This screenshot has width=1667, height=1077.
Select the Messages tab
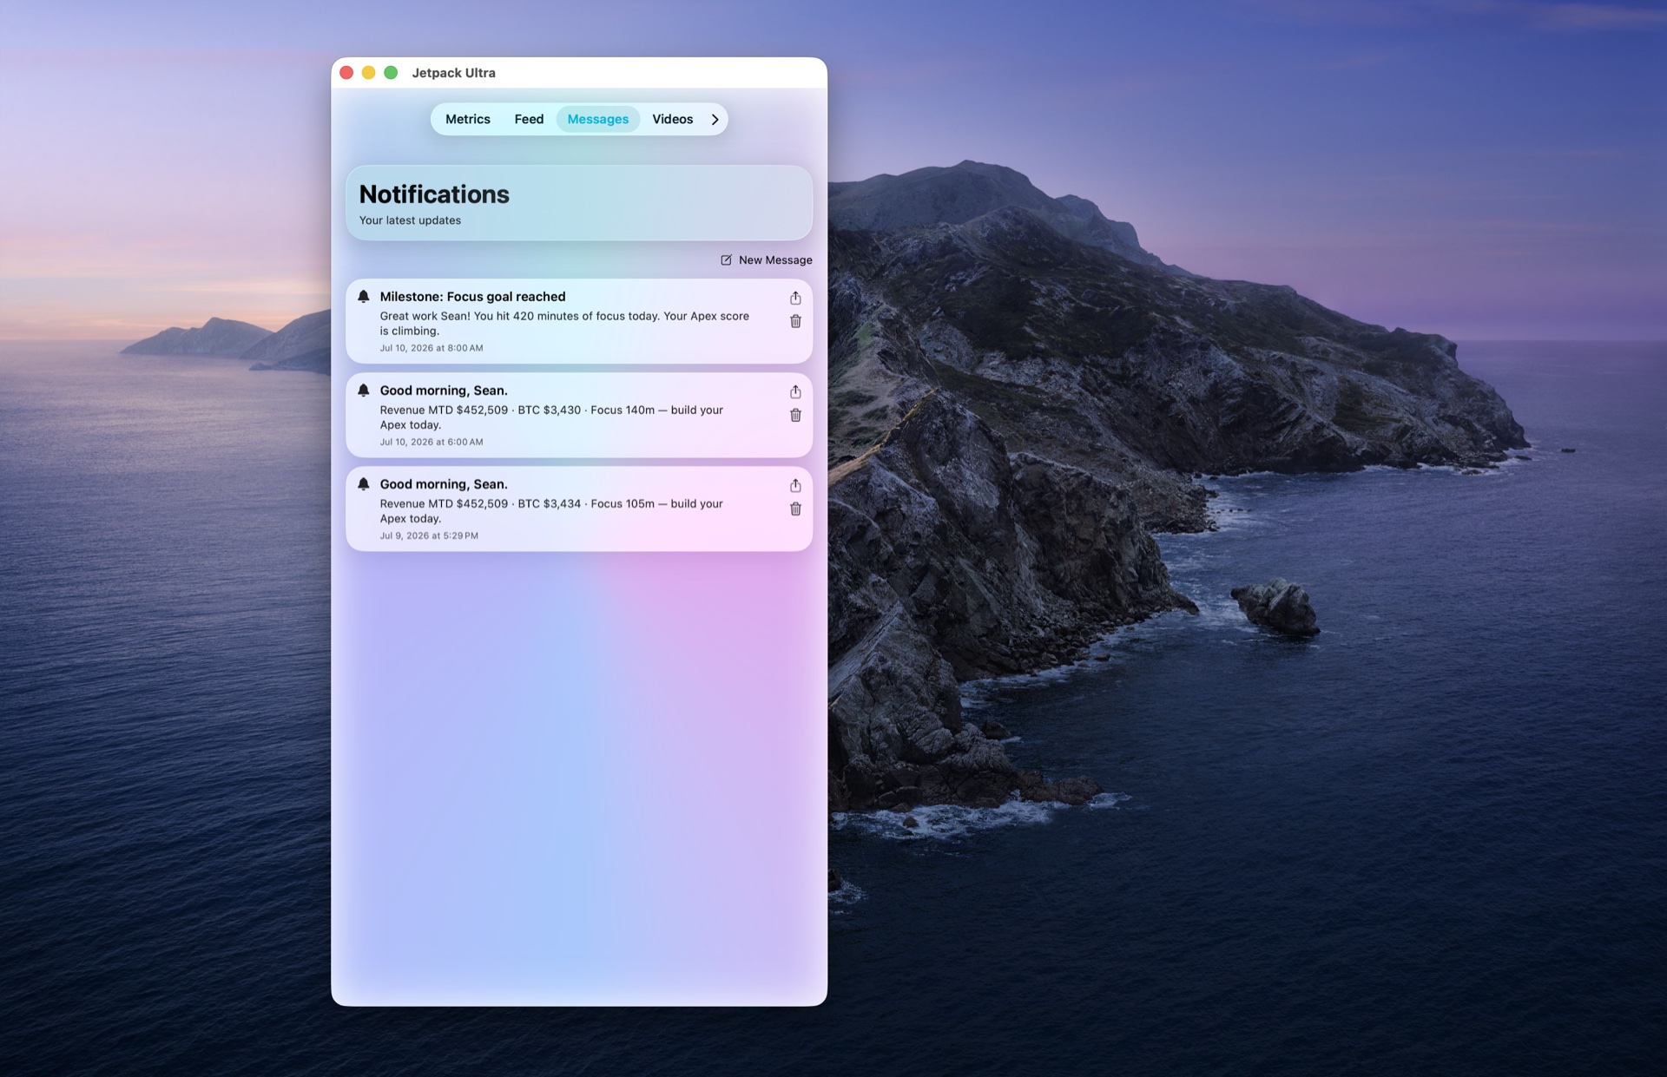[597, 120]
